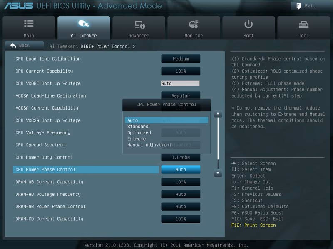Screen dimensions: 333x249
Task: Click the Ai Tweaker rocket icon
Action: pos(84,24)
